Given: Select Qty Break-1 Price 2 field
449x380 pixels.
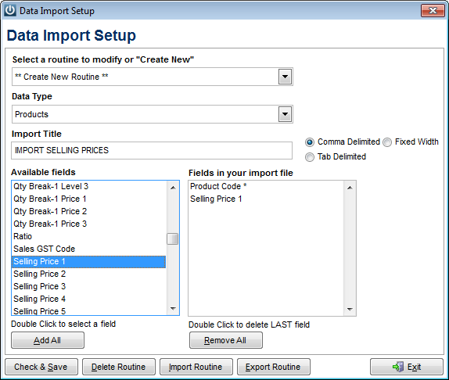Looking at the screenshot, I should pos(88,211).
